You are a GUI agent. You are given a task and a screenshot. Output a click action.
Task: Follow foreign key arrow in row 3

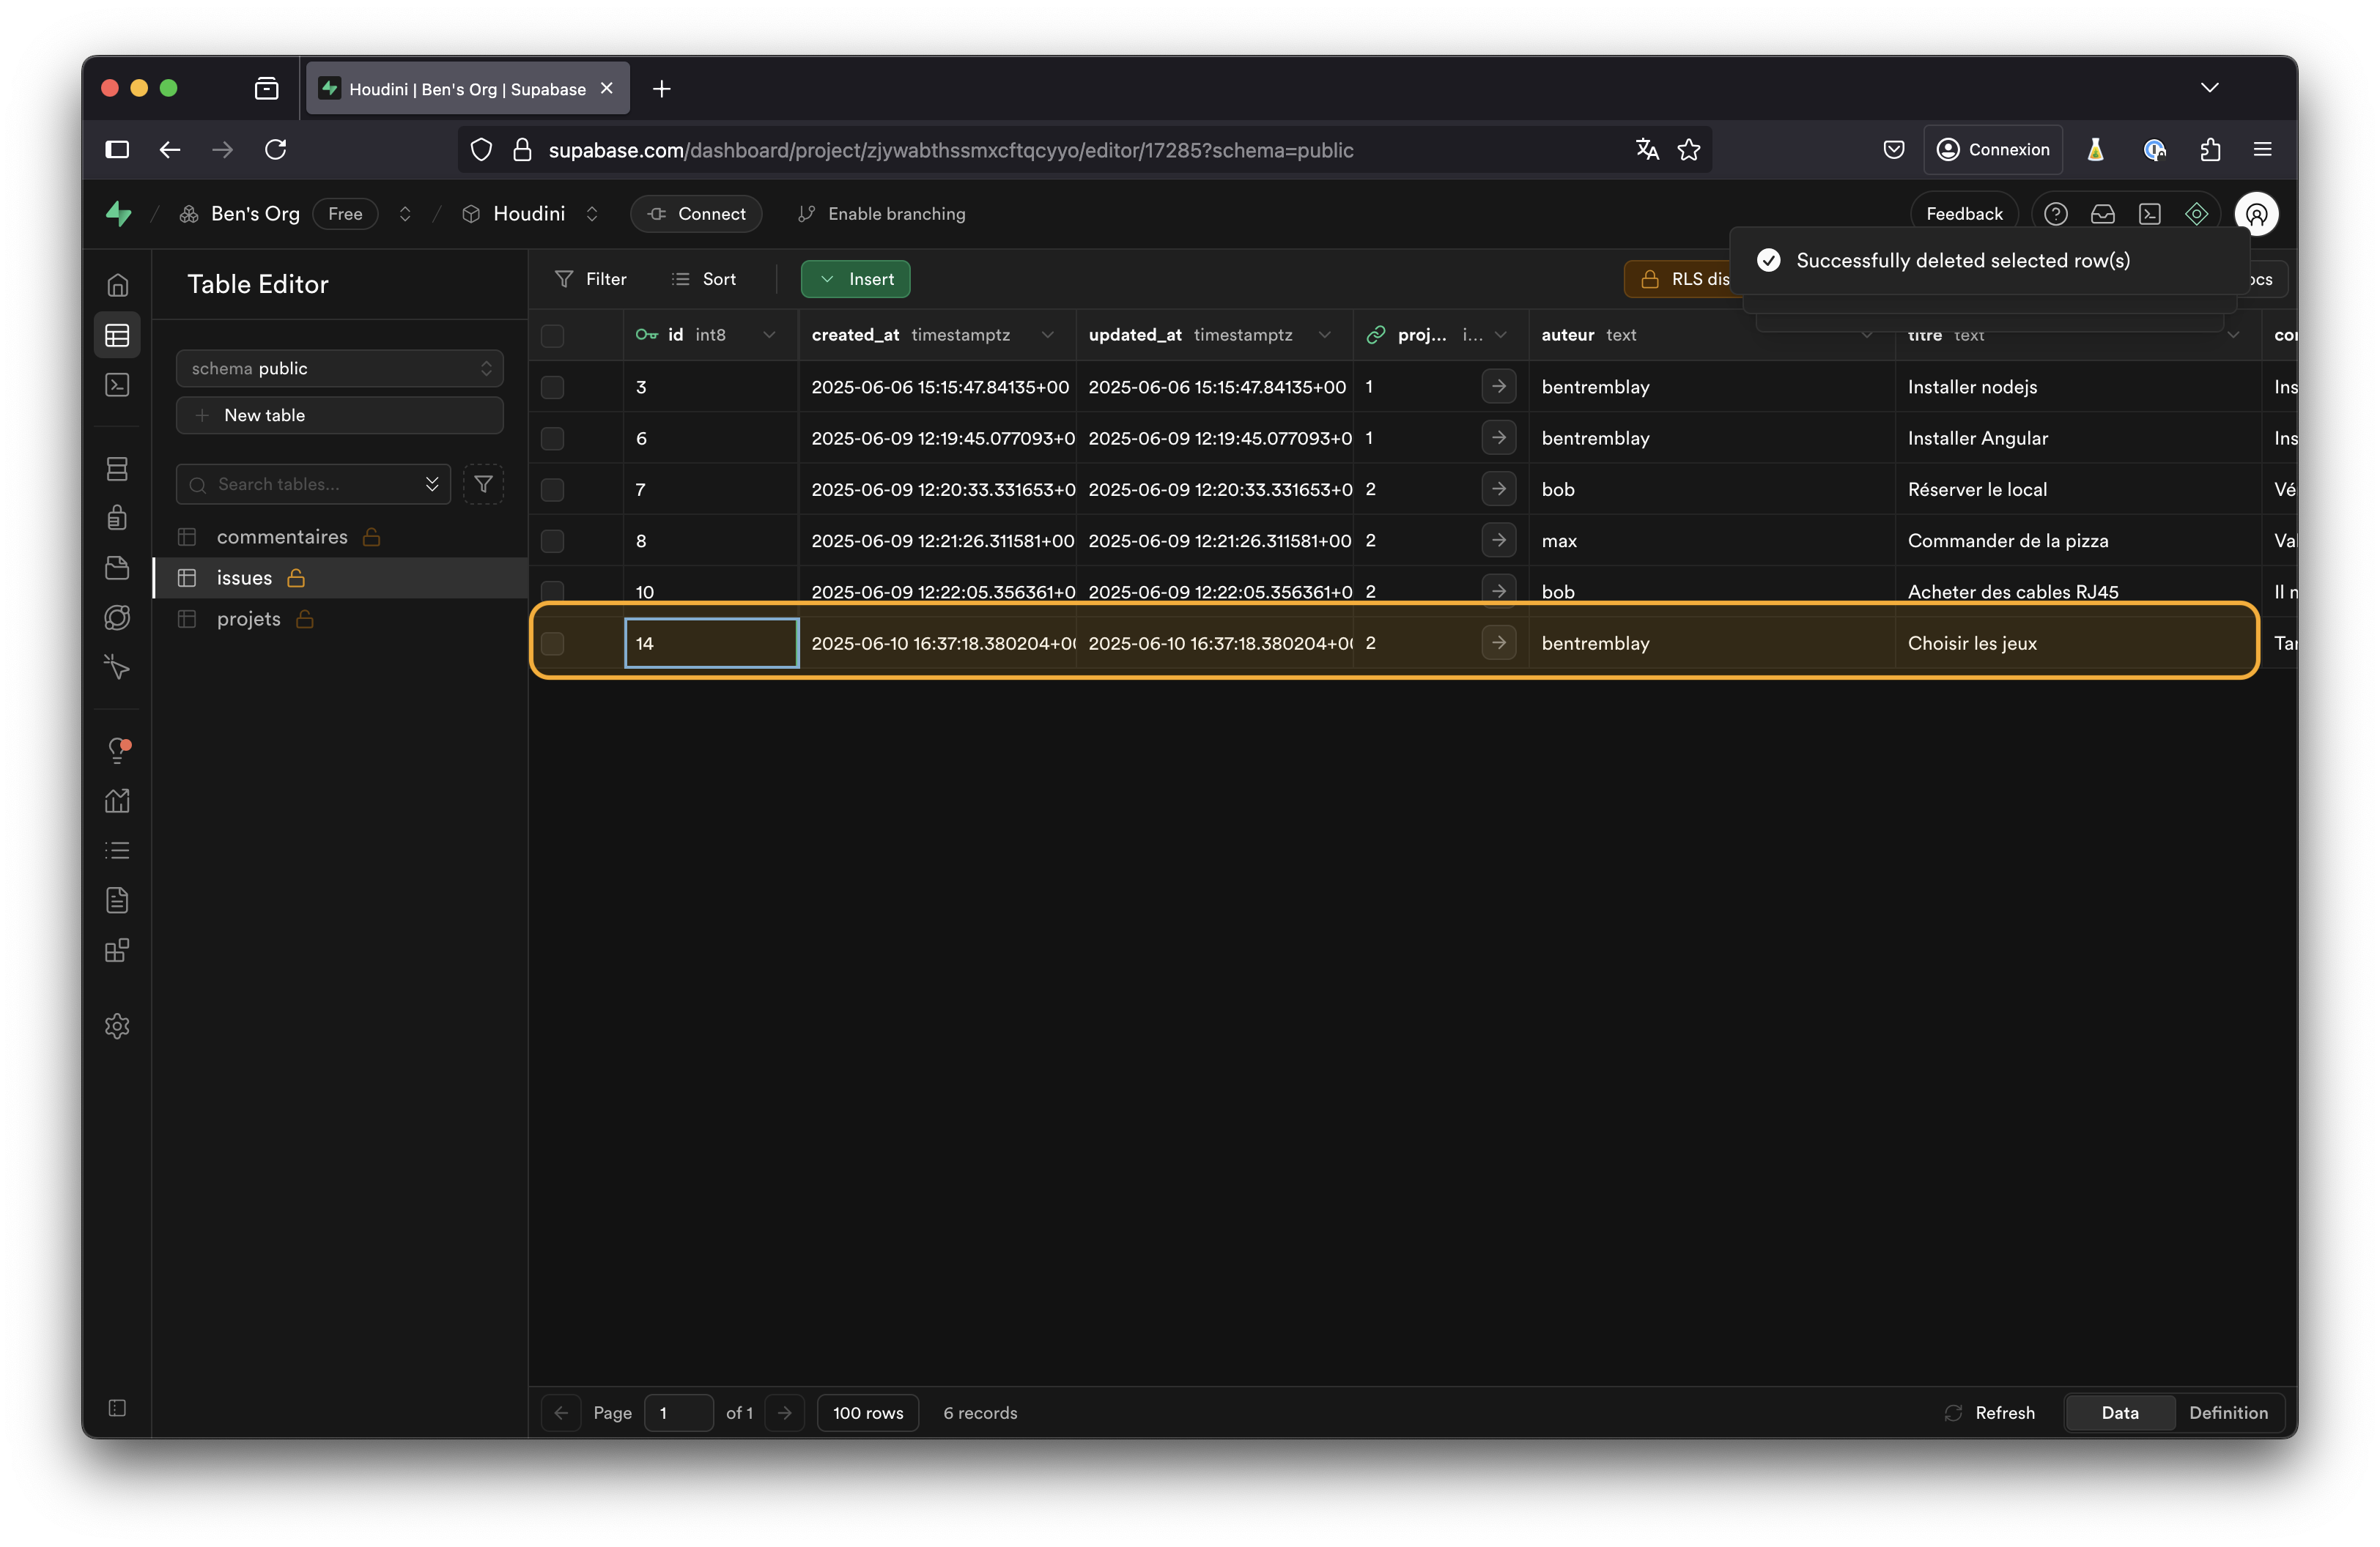coord(1498,387)
